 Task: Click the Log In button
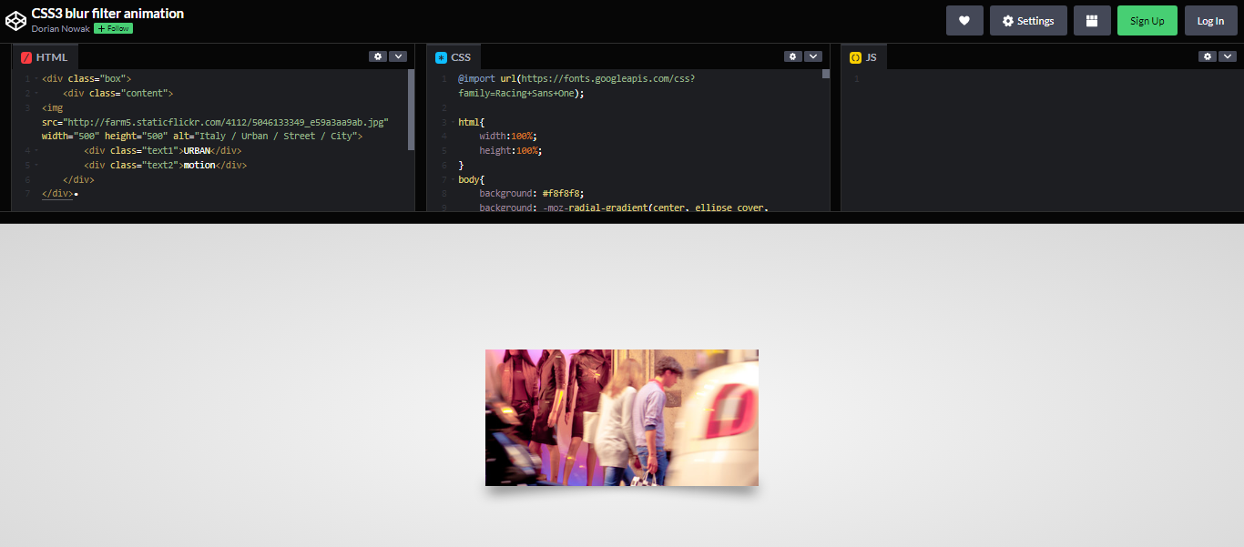[1210, 20]
